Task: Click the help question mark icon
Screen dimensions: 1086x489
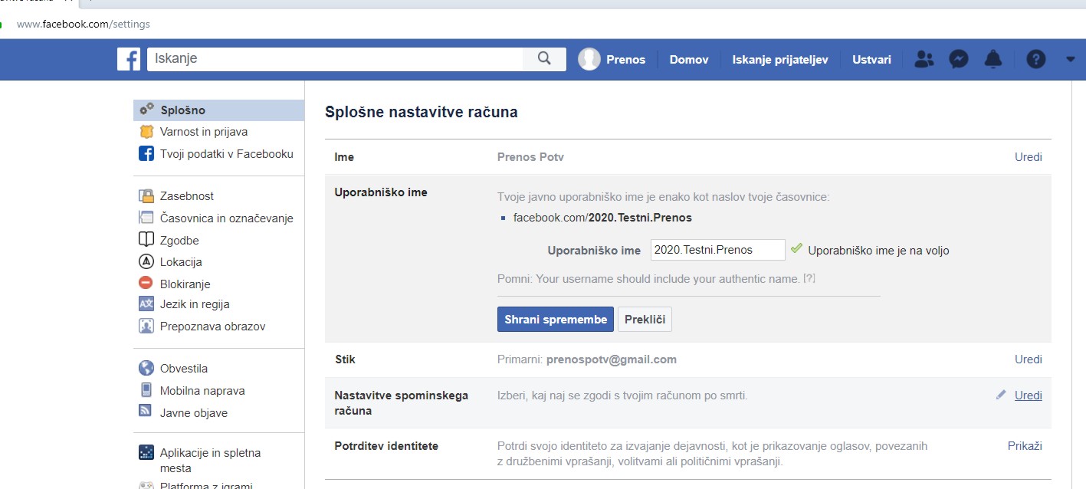Action: [1035, 59]
